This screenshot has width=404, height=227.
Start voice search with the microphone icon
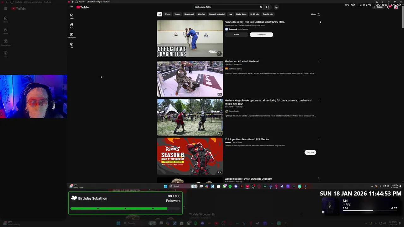[x=276, y=7]
